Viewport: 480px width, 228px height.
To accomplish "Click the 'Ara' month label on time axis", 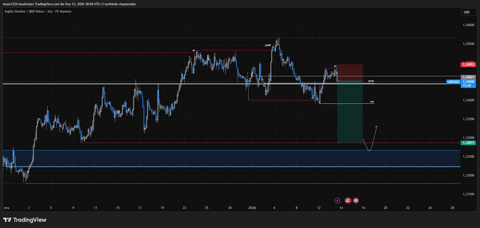I will click(x=6, y=208).
